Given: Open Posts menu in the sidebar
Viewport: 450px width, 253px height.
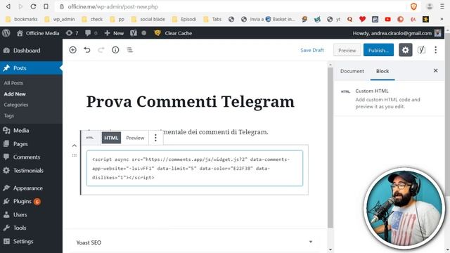Looking at the screenshot, I should click(31, 68).
